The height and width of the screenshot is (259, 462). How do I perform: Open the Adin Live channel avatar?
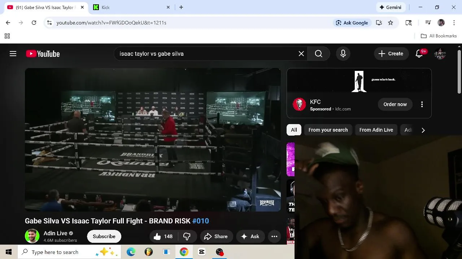32,236
